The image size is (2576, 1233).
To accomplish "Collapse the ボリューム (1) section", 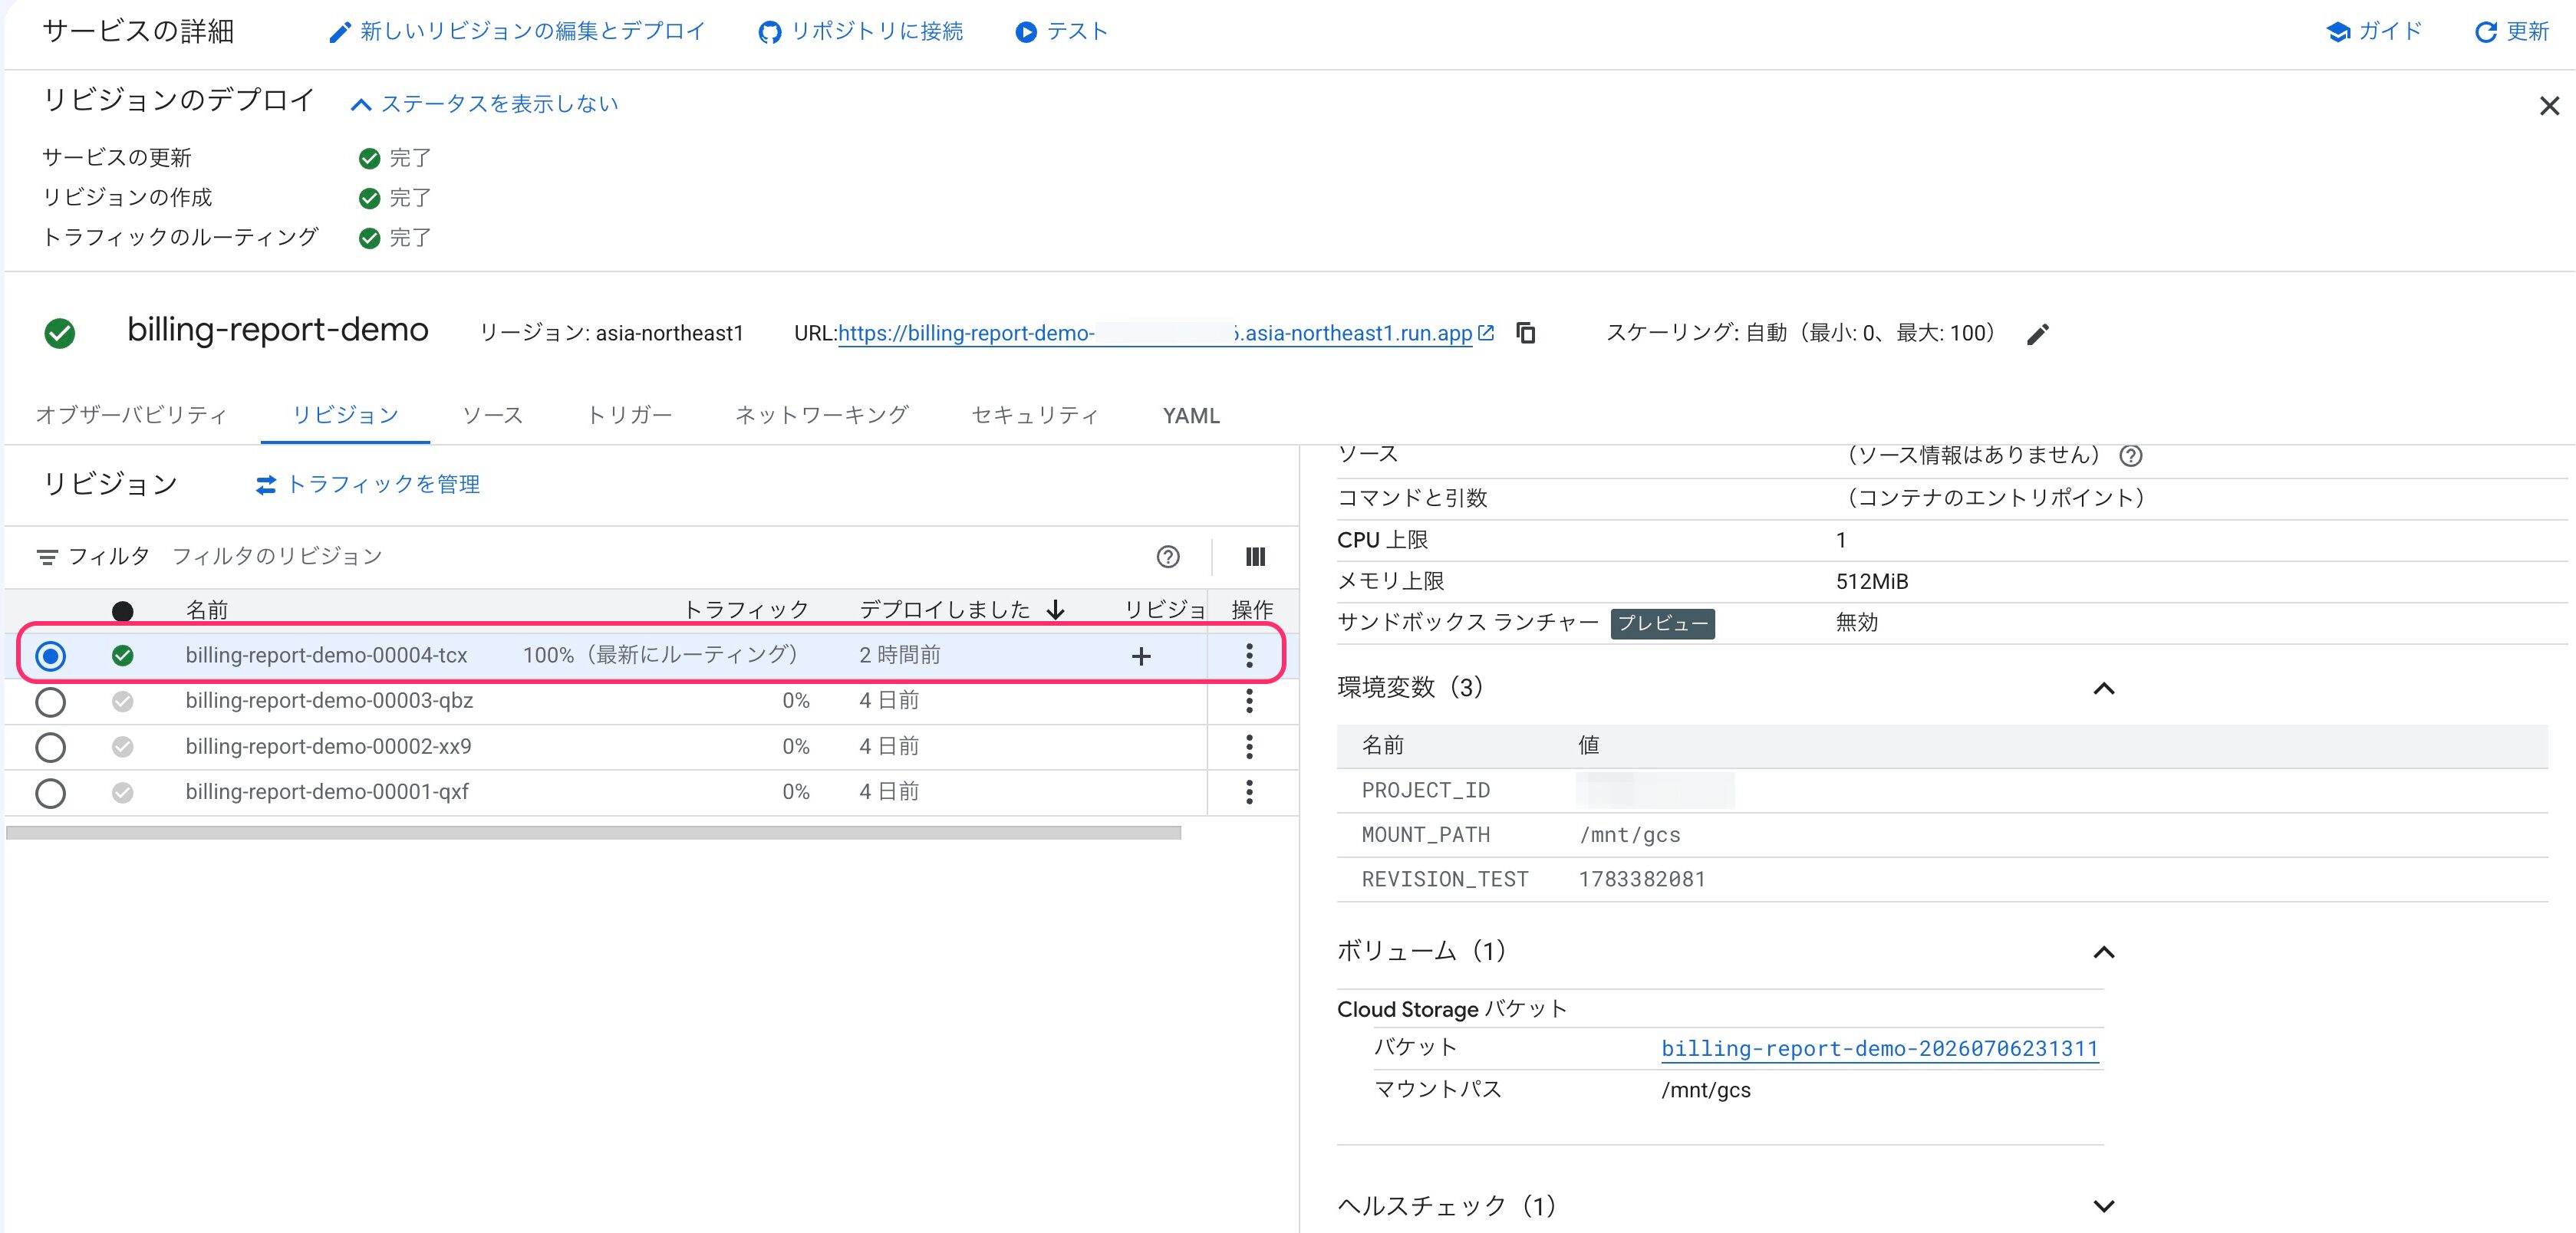I will click(2104, 952).
